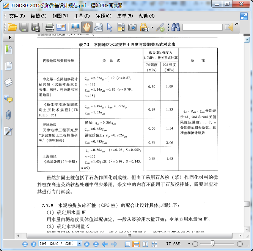
Task: Open the 注释(C) menu
Action: pos(104,16)
